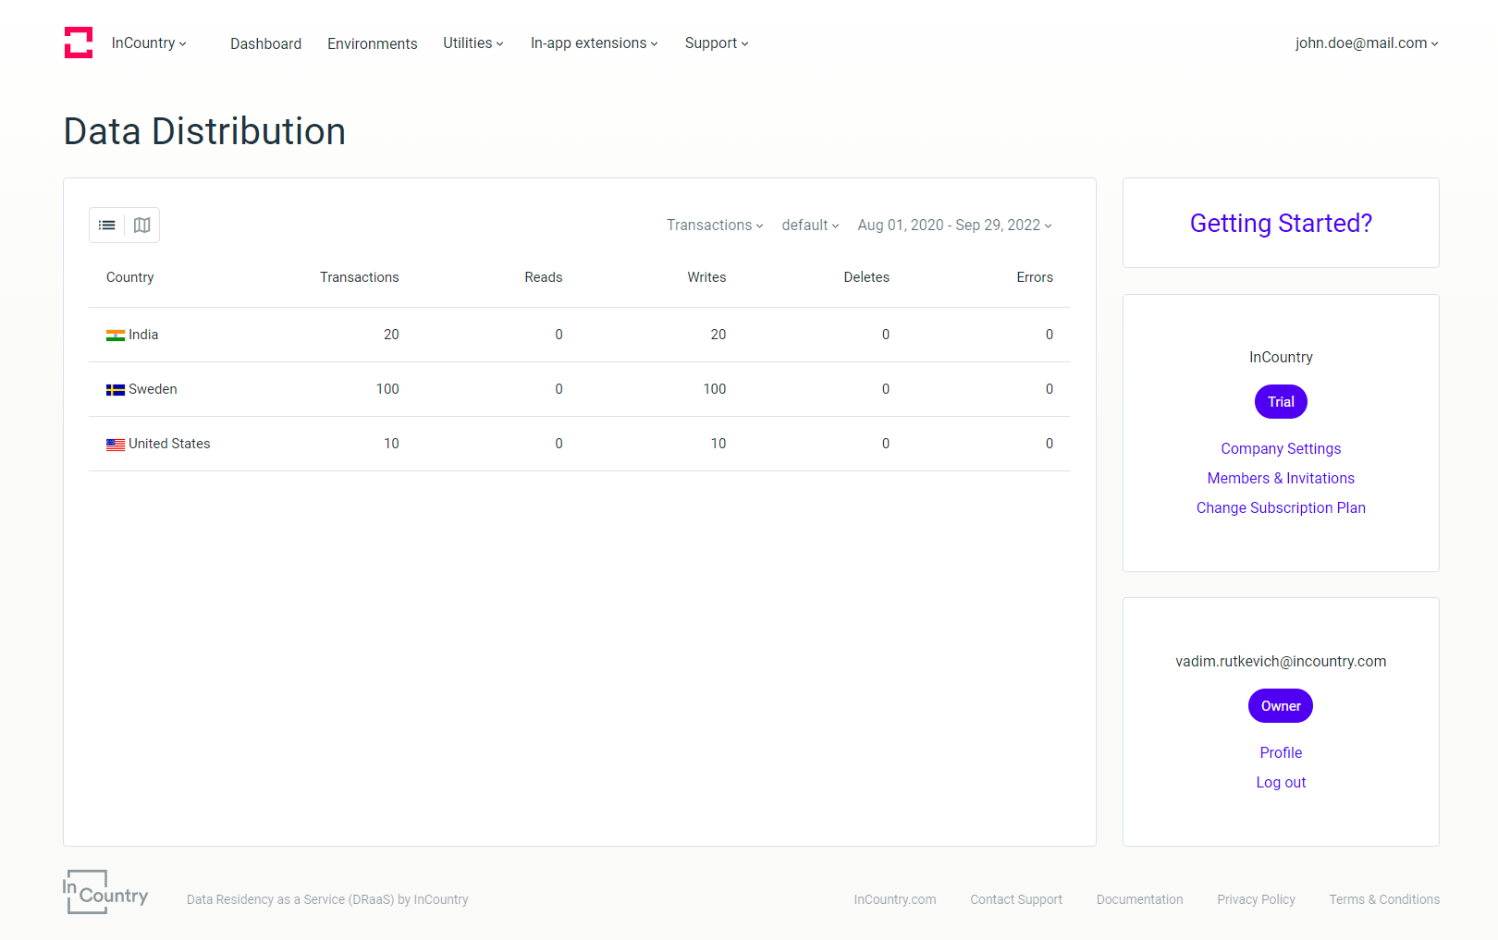
Task: Expand the InCountry company dropdown
Action: [149, 43]
